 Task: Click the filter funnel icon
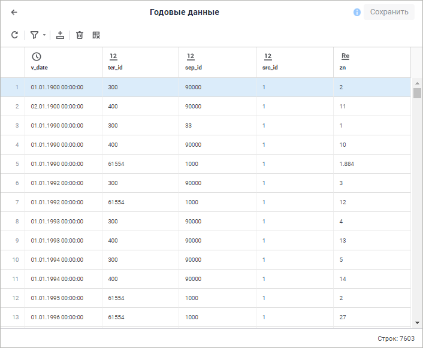tap(34, 35)
